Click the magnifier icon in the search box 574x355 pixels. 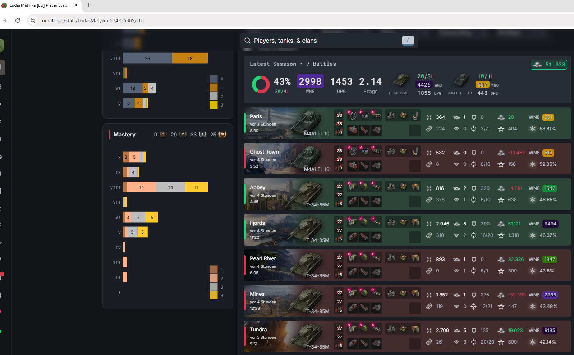pos(248,41)
